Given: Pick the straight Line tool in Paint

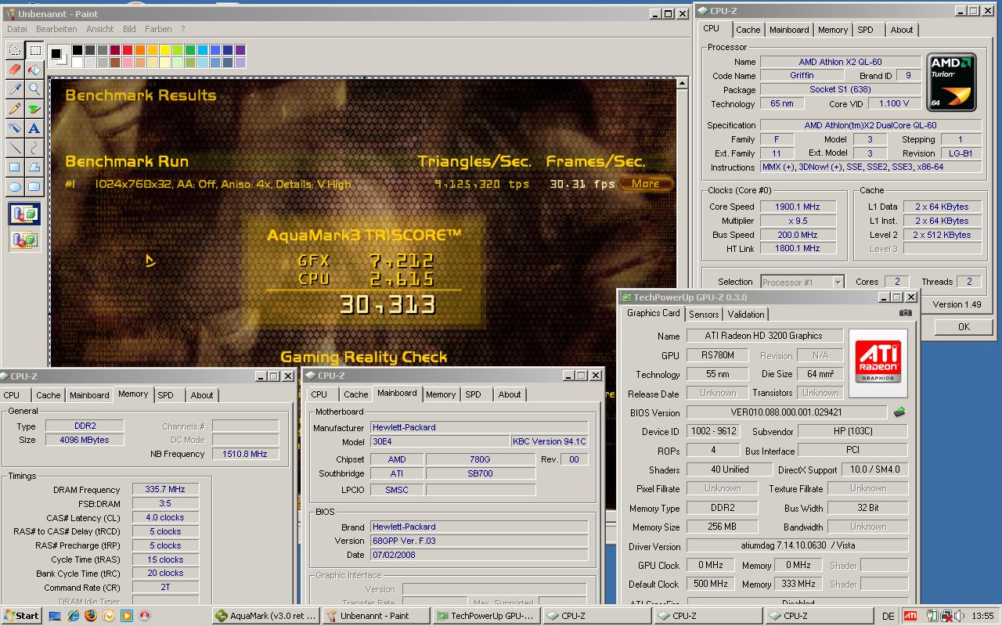Looking at the screenshot, I should coord(15,148).
